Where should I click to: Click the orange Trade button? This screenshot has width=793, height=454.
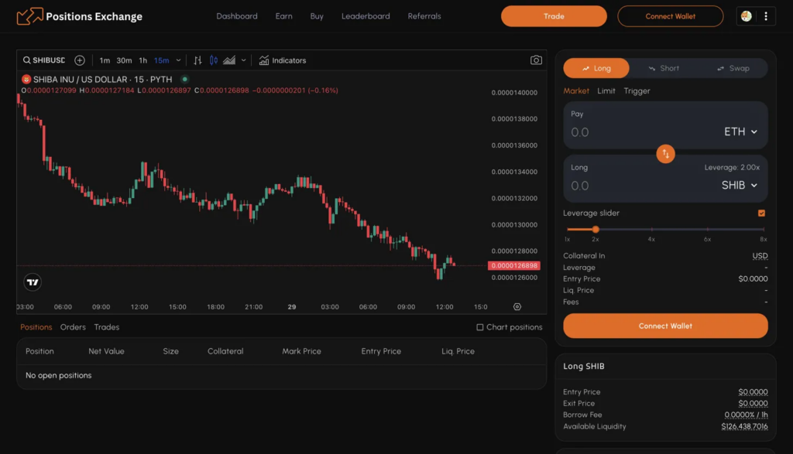coord(554,16)
